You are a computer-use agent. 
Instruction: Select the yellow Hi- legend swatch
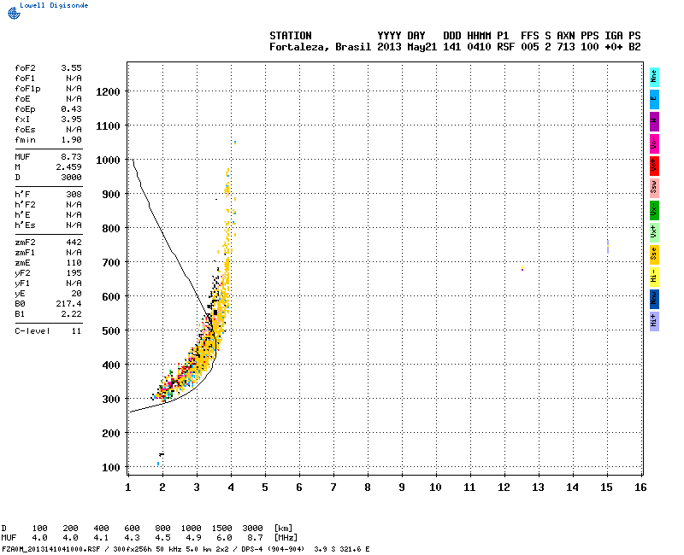(654, 277)
